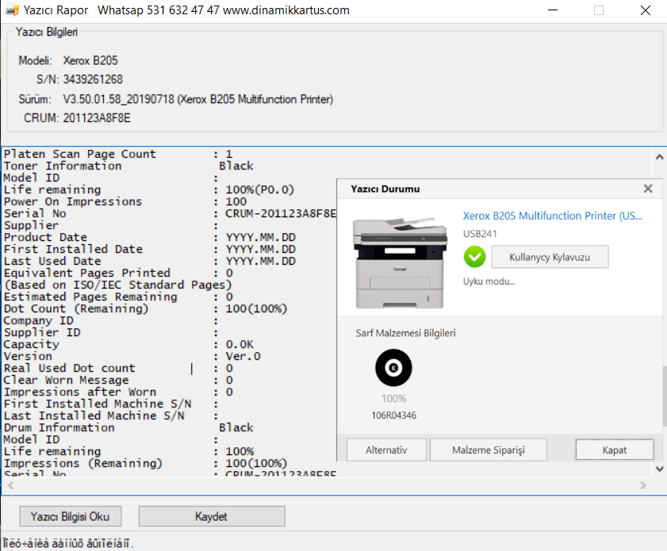The image size is (667, 551).
Task: Click the Kaydet button
Action: point(212,516)
